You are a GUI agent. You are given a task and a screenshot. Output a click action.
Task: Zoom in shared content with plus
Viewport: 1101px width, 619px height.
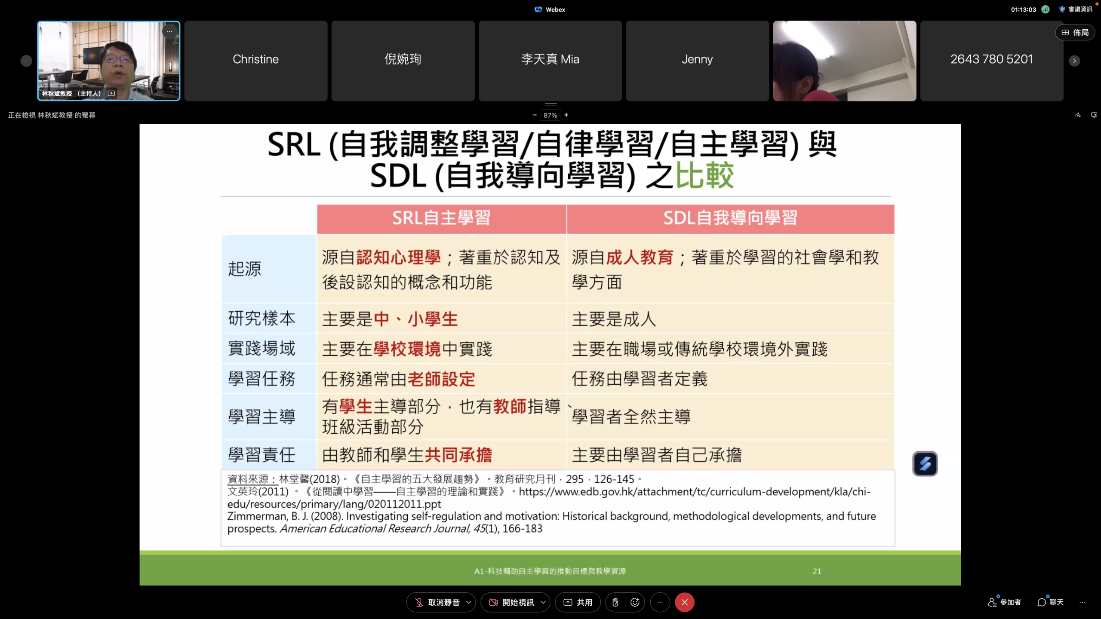(566, 115)
